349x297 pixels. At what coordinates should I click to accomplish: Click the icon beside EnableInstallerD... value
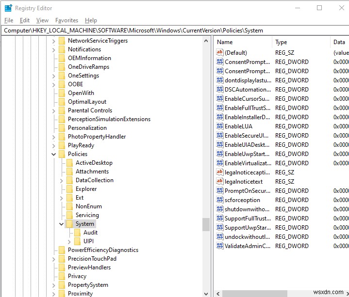click(x=220, y=117)
